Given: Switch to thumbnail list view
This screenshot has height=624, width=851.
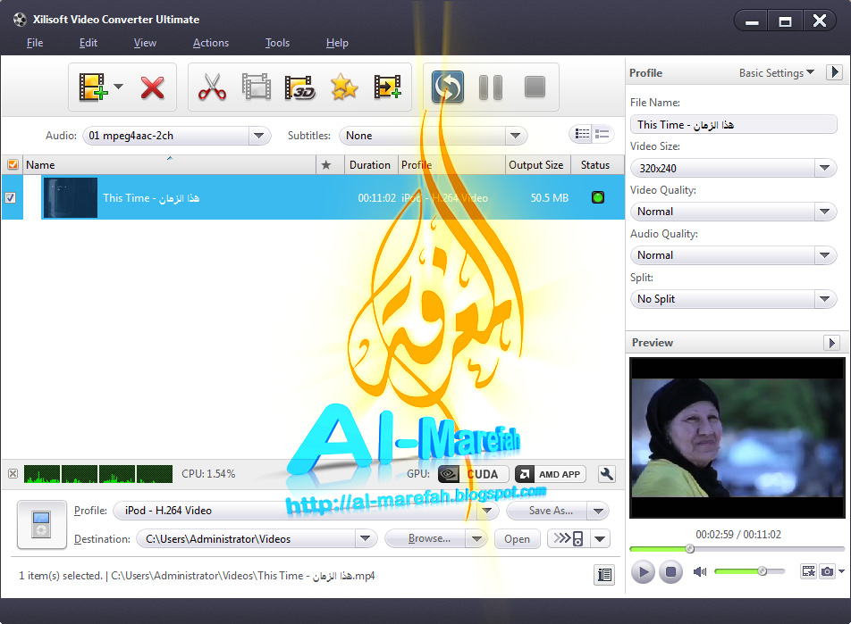Looking at the screenshot, I should click(x=602, y=133).
